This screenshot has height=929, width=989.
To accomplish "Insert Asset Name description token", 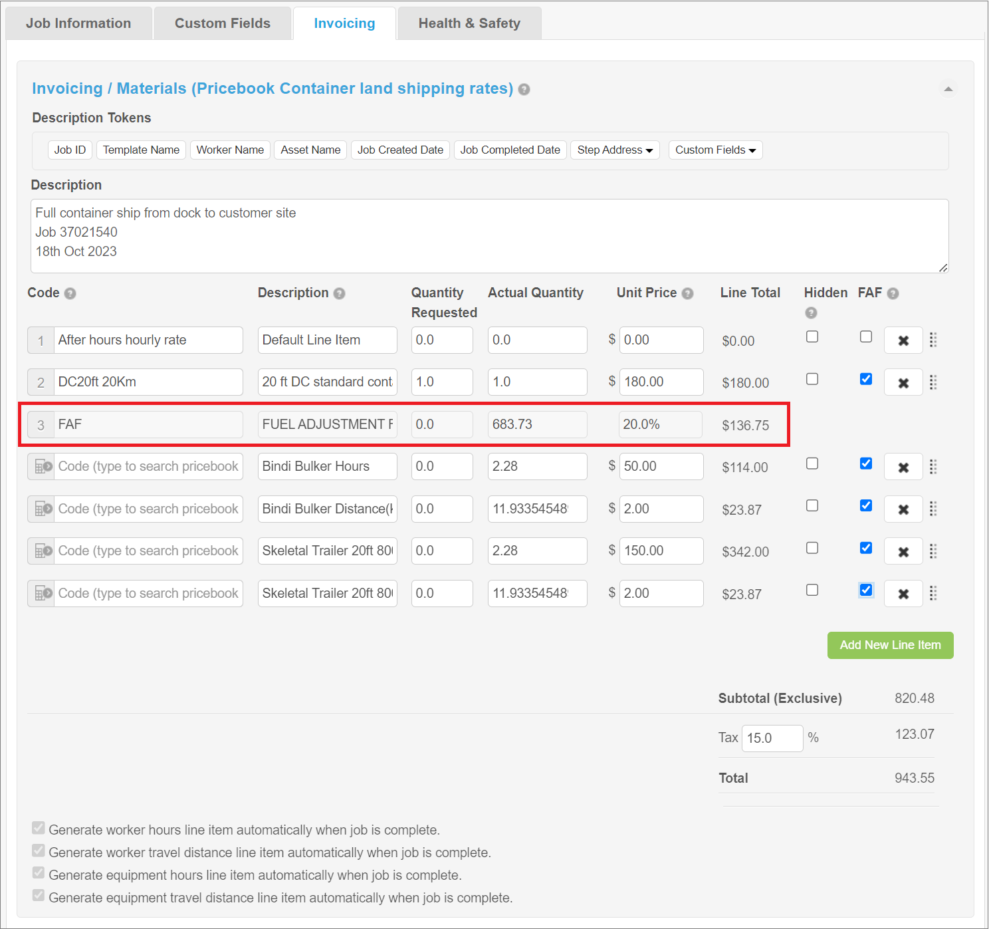I will tap(310, 150).
